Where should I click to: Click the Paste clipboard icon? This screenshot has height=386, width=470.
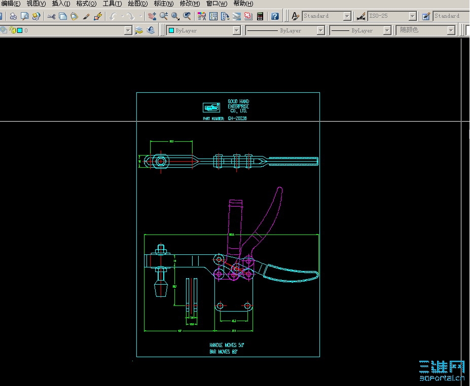tap(75, 16)
